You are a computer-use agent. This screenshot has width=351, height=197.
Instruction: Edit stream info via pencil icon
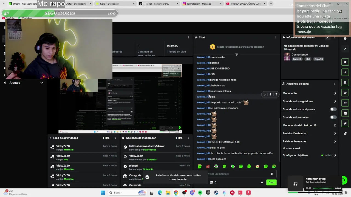click(327, 37)
